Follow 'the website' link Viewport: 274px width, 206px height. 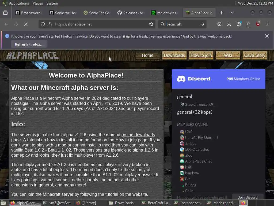click(137, 194)
